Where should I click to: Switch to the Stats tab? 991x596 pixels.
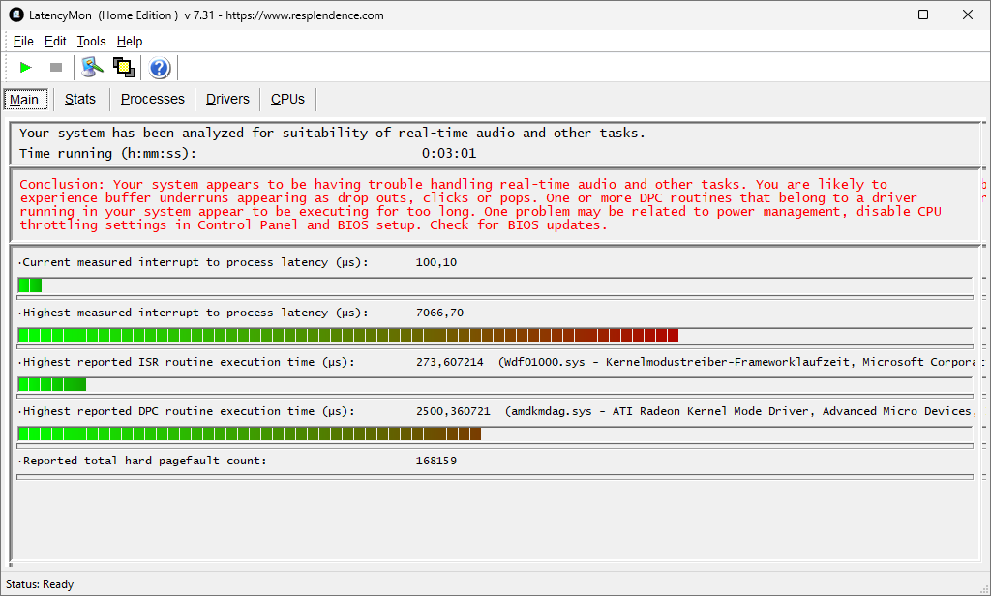click(x=80, y=99)
